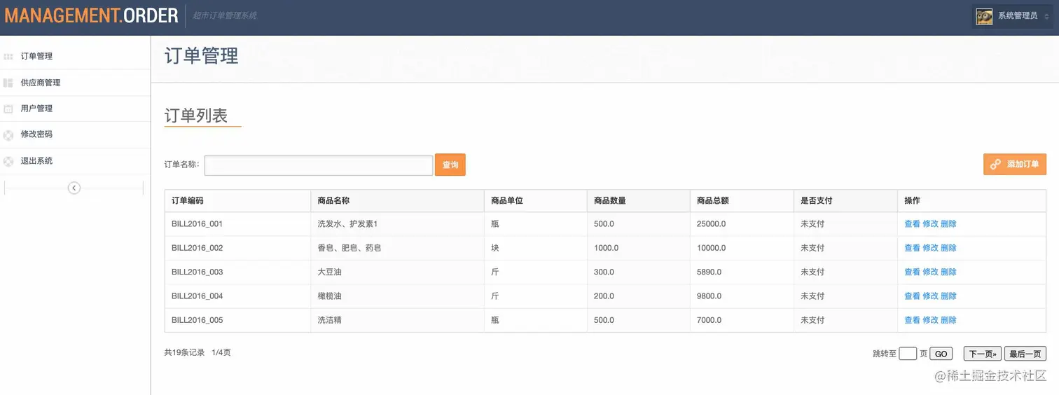Click the link icon on 添加订单
Viewport: 1059px width, 395px height.
click(995, 165)
